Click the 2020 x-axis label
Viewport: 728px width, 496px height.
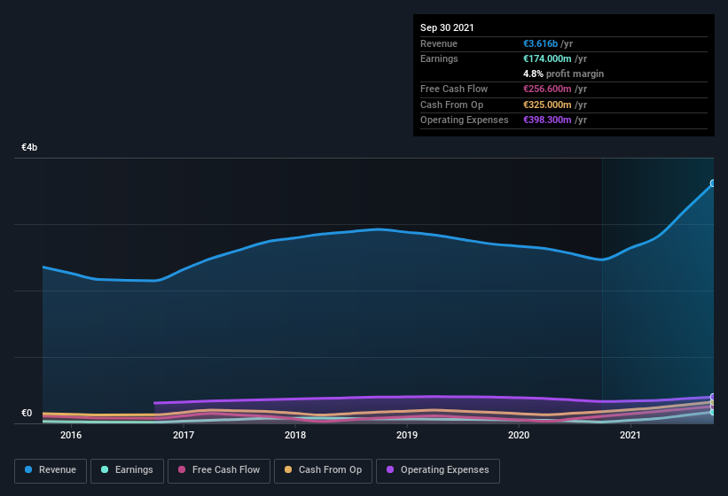point(519,435)
